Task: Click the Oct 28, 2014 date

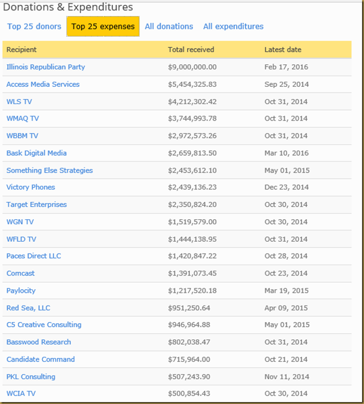Action: click(286, 256)
